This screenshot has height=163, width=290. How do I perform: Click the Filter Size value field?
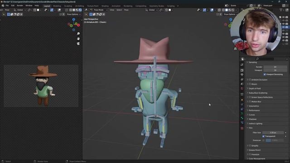(x=273, y=133)
